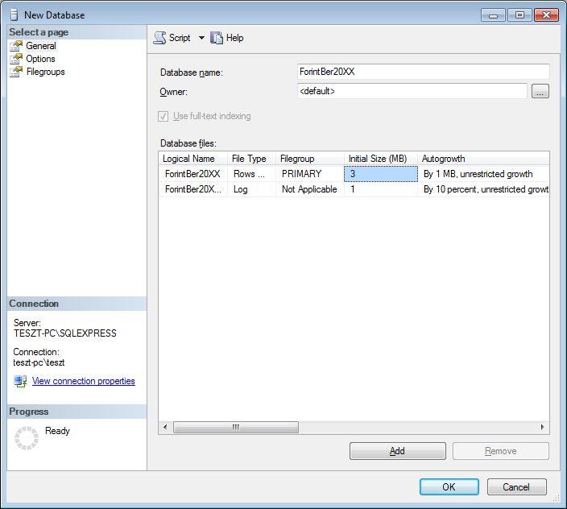The height and width of the screenshot is (509, 567).
Task: Click the Help label in toolbar
Action: pyautogui.click(x=234, y=38)
